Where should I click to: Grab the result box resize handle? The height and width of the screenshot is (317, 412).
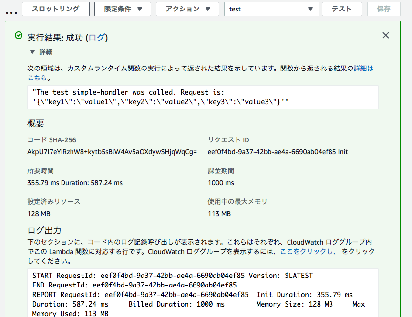click(376, 106)
